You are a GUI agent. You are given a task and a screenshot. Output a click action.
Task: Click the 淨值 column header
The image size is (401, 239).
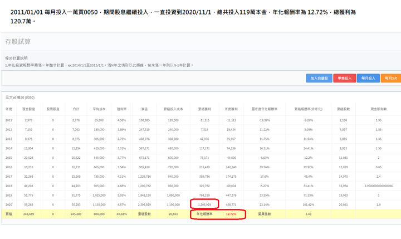click(x=144, y=109)
